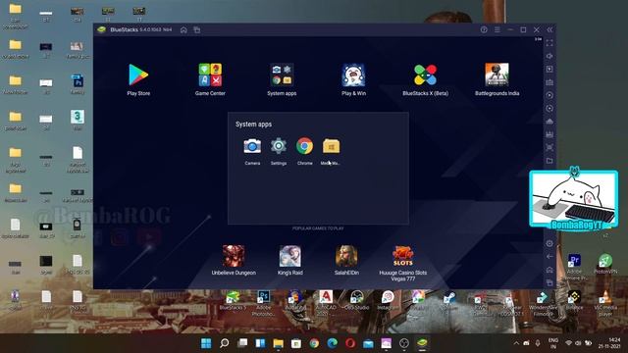Viewport: 628px width, 353px height.
Task: Open ENG IN language switcher
Action: 553,343
